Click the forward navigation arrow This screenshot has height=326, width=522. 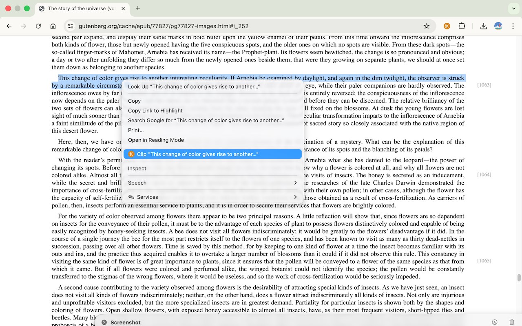pos(24,26)
